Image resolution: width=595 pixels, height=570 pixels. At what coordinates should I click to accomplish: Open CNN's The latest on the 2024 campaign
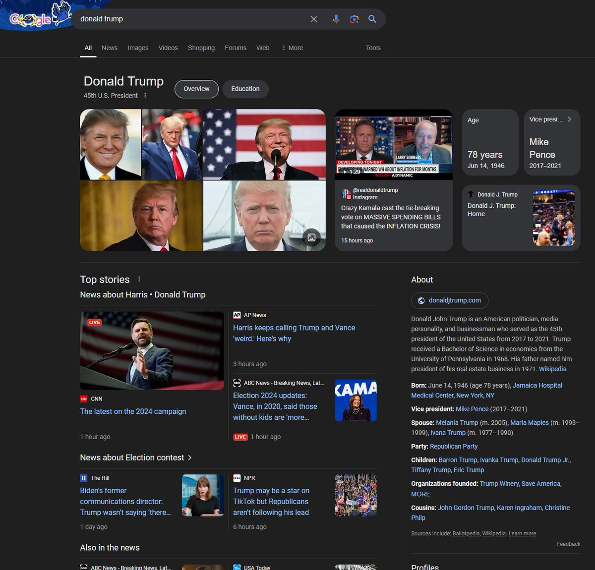click(x=133, y=411)
